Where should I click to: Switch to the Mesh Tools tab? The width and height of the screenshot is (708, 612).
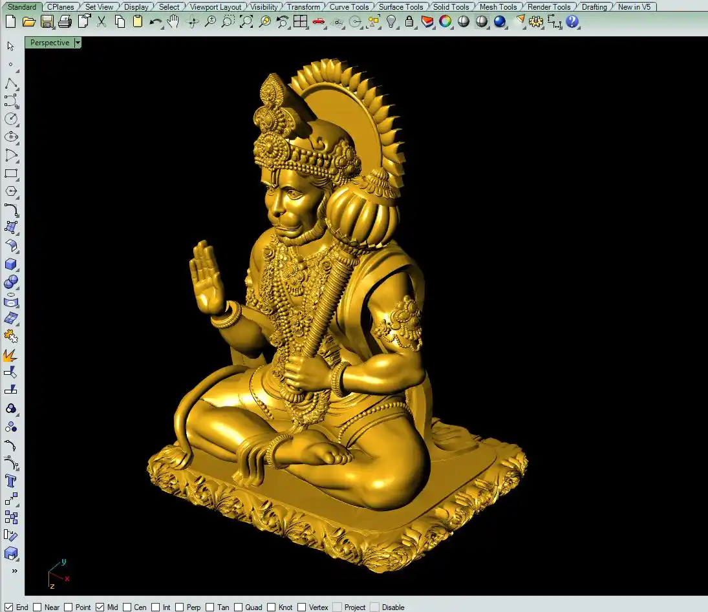coord(498,7)
